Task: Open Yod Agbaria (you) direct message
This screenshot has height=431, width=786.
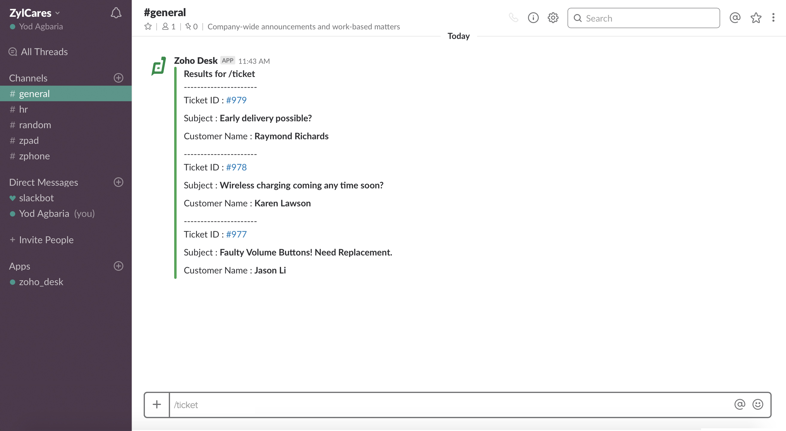Action: pyautogui.click(x=66, y=213)
